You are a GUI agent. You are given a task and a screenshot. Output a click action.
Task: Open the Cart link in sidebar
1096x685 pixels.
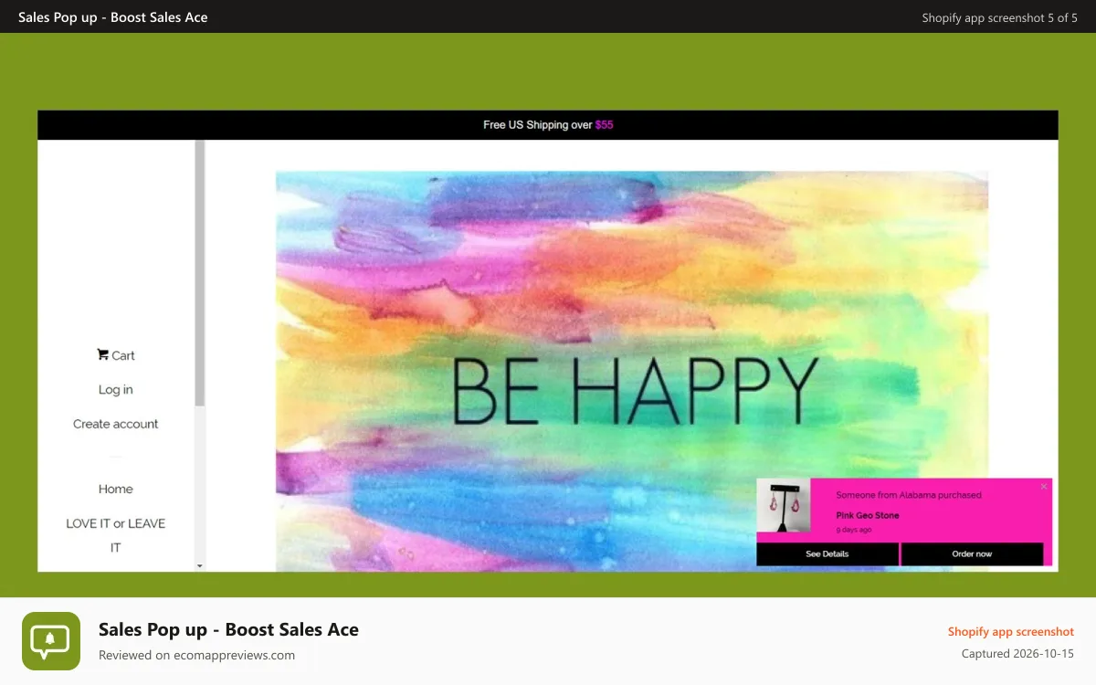(116, 355)
